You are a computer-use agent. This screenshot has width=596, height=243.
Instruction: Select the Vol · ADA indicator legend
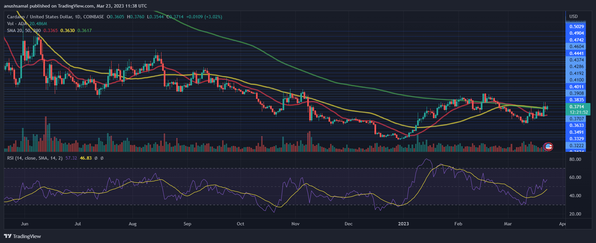pos(17,24)
